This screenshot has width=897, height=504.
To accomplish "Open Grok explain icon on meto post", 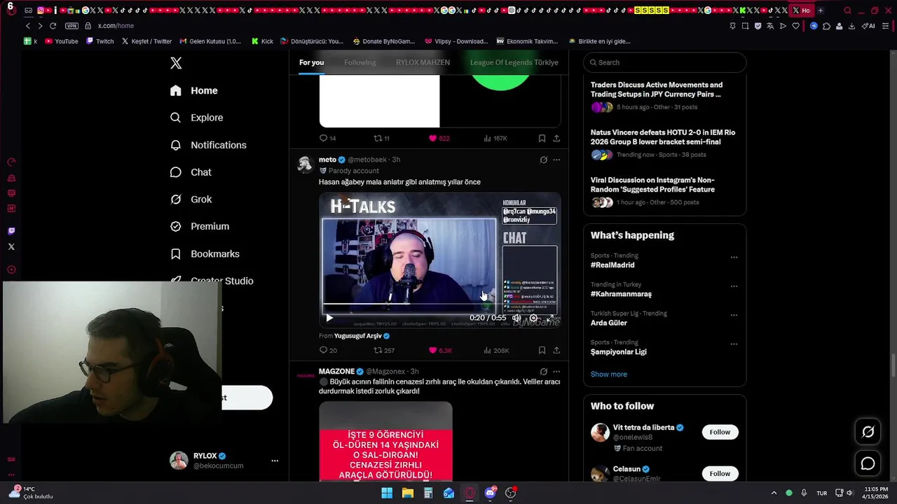I will pyautogui.click(x=543, y=160).
